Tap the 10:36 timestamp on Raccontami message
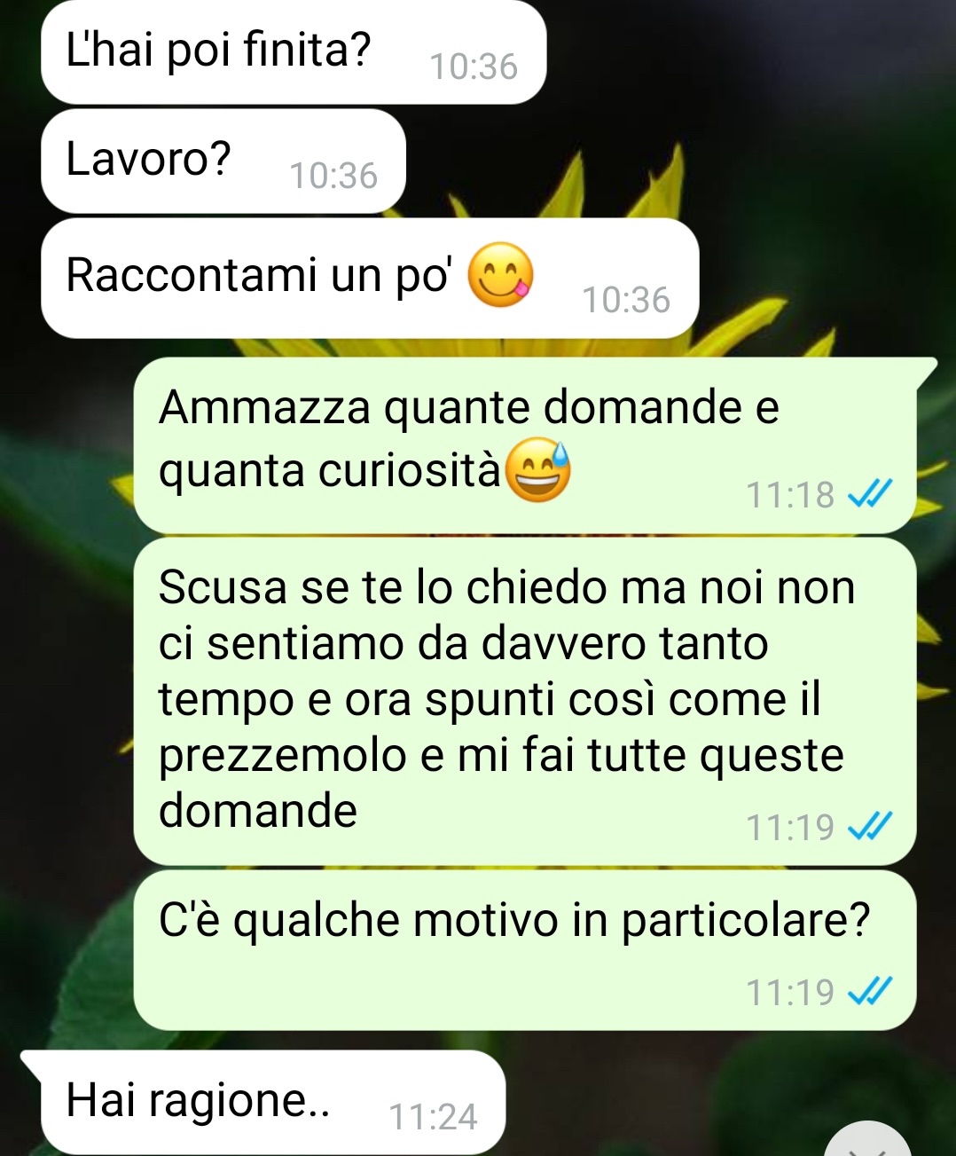The height and width of the screenshot is (1156, 956). [x=626, y=300]
